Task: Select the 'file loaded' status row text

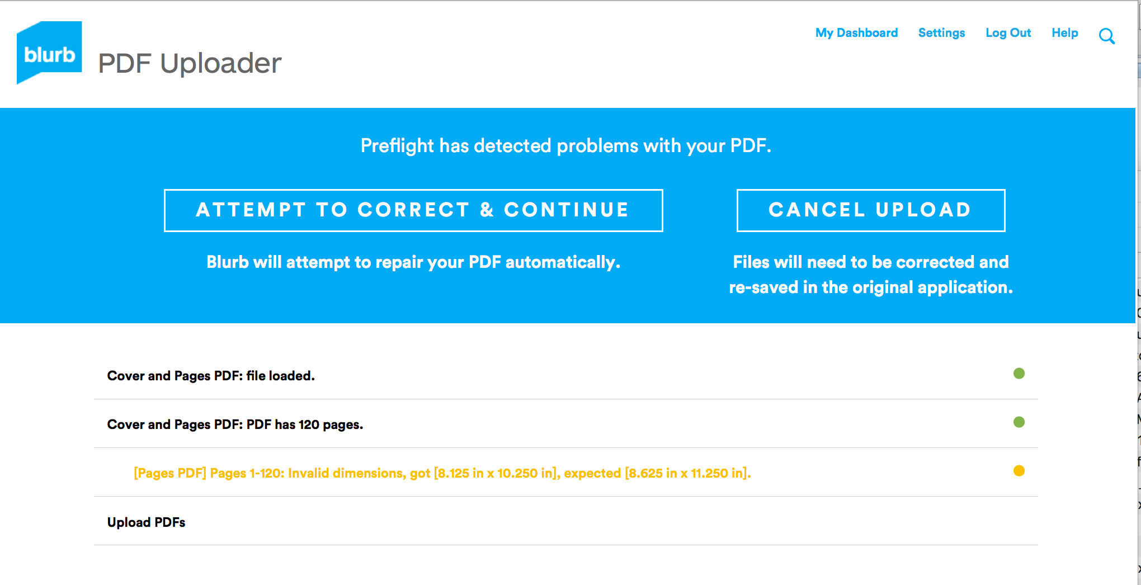Action: [211, 376]
